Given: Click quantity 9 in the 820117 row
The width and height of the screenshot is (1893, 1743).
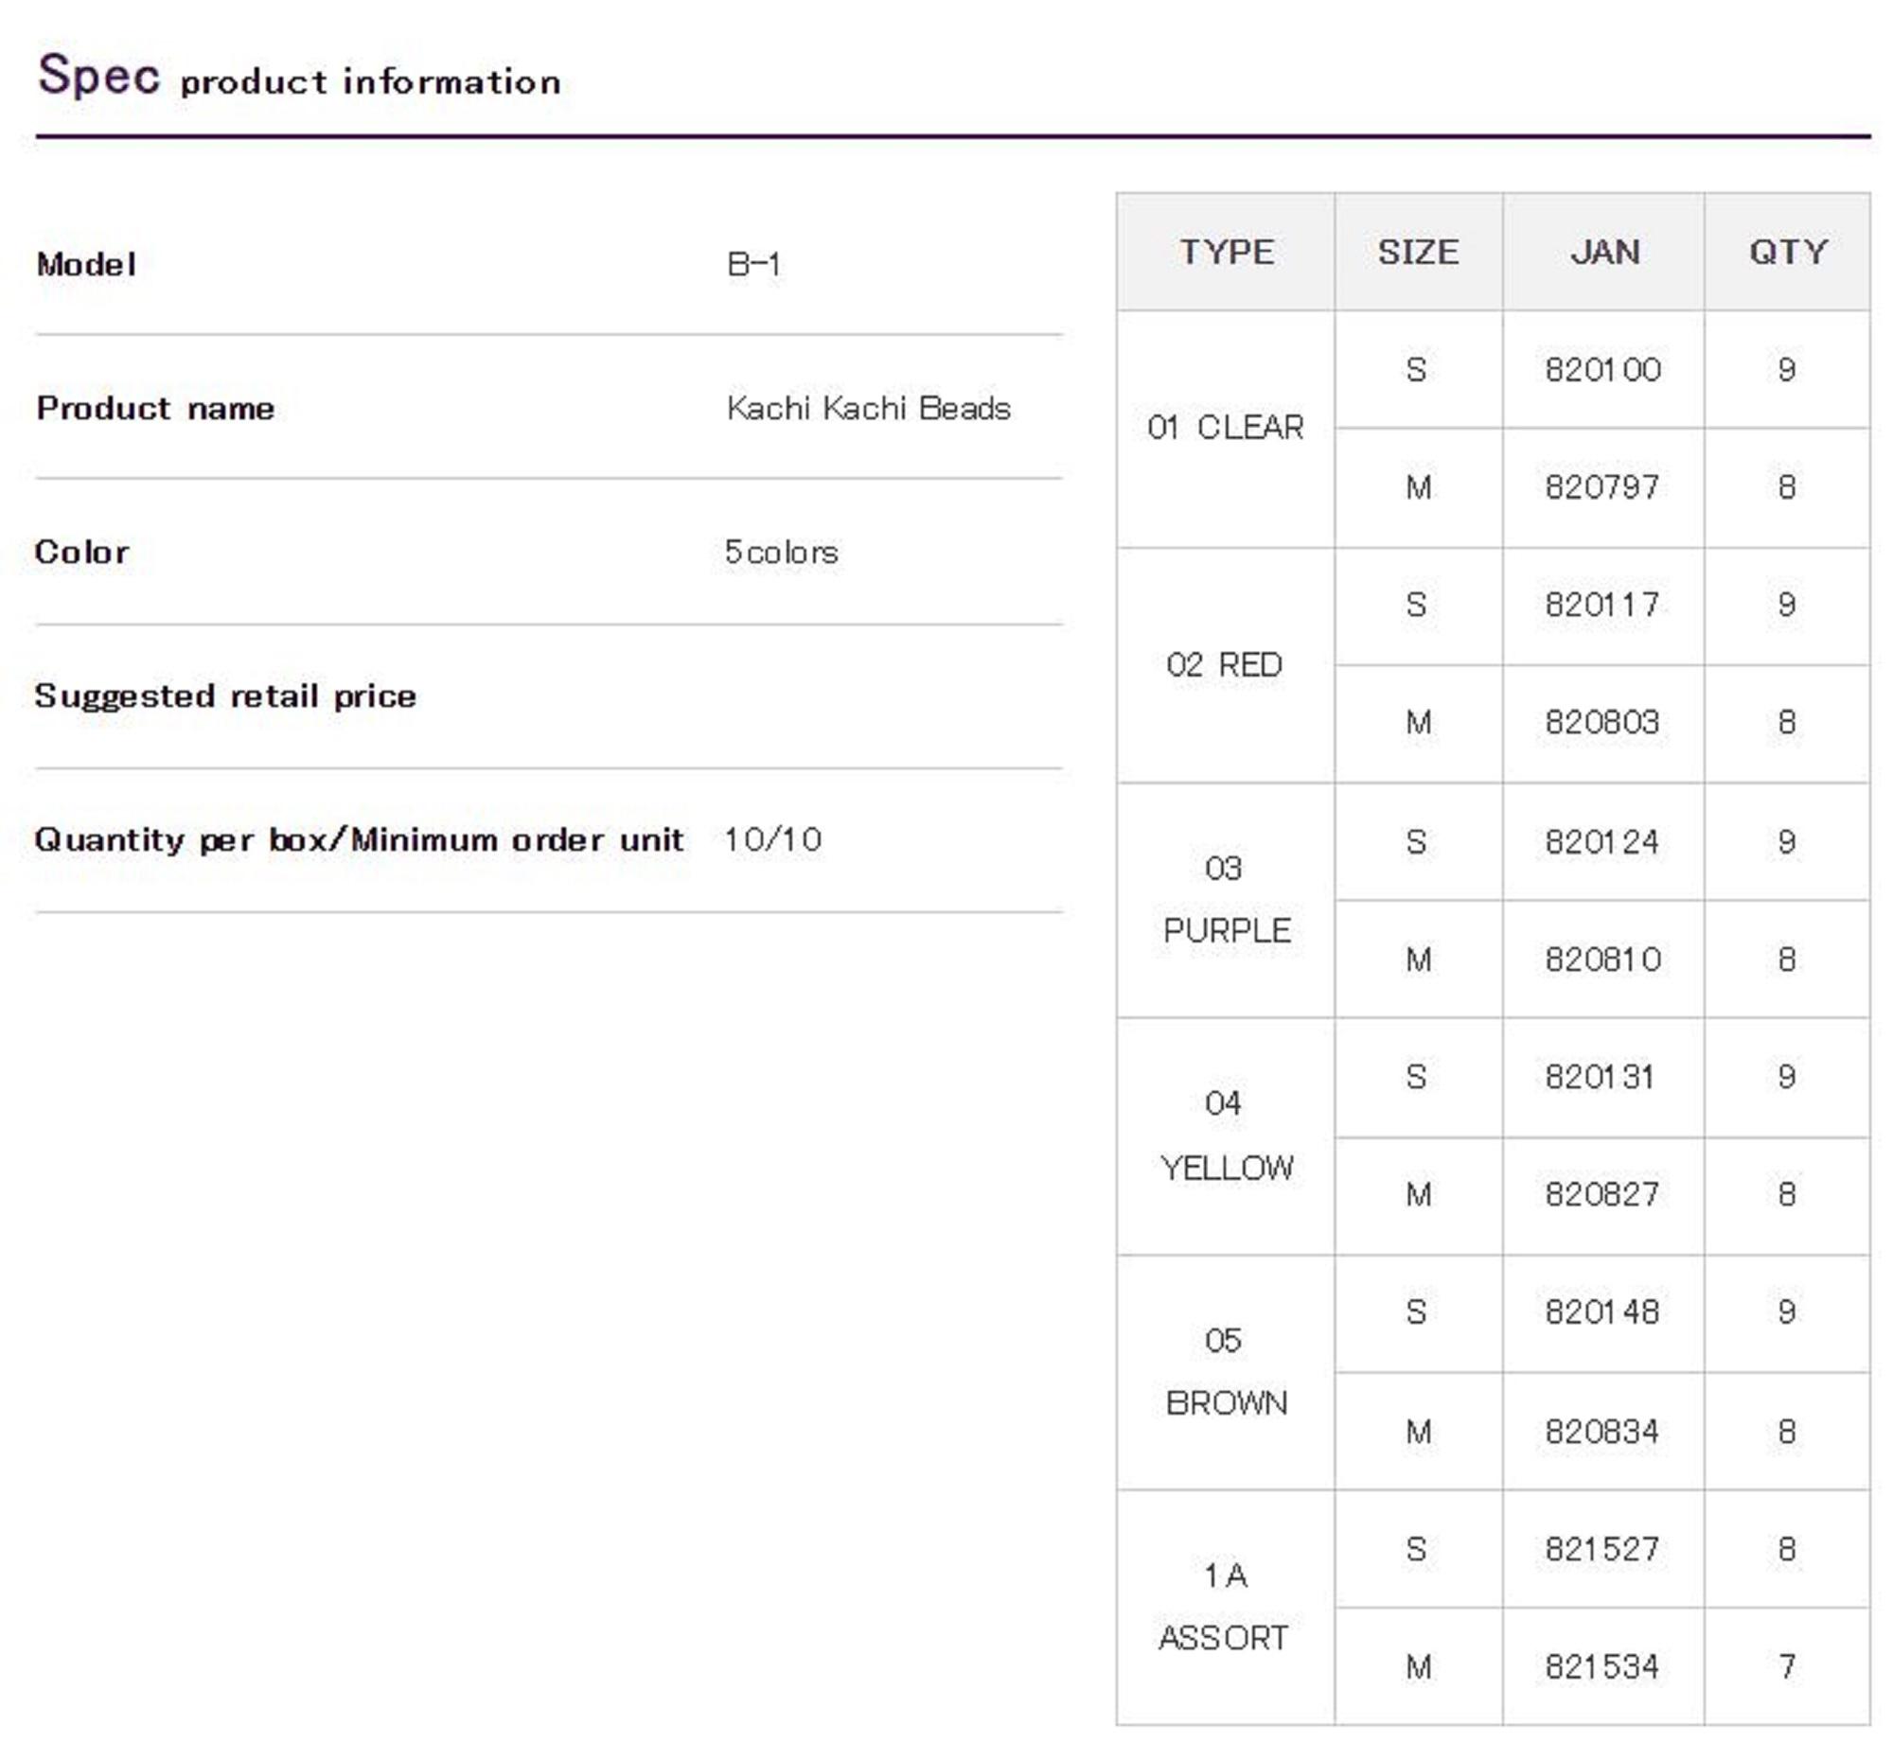Looking at the screenshot, I should [x=1787, y=605].
